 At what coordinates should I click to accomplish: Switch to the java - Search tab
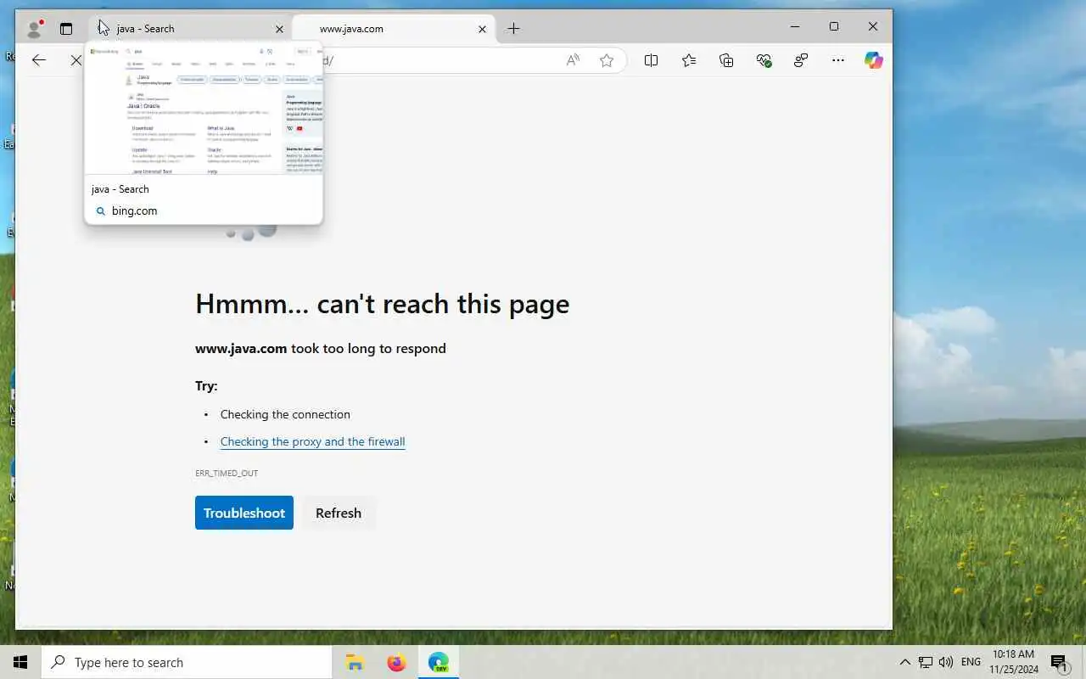coord(188,29)
